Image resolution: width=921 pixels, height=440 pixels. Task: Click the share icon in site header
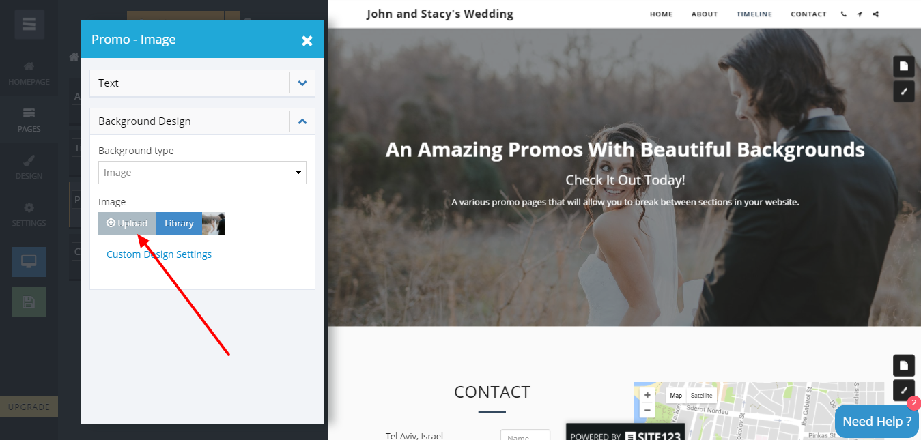[876, 14]
